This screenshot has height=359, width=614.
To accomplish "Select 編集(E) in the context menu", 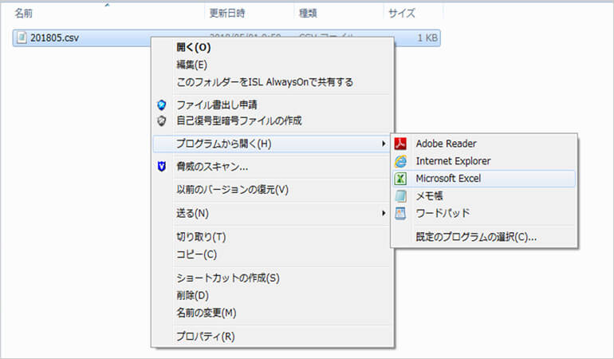I will (191, 65).
